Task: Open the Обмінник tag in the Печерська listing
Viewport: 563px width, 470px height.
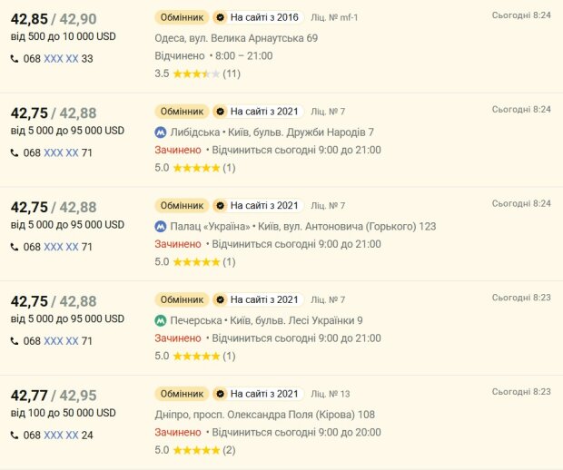Action: [182, 299]
